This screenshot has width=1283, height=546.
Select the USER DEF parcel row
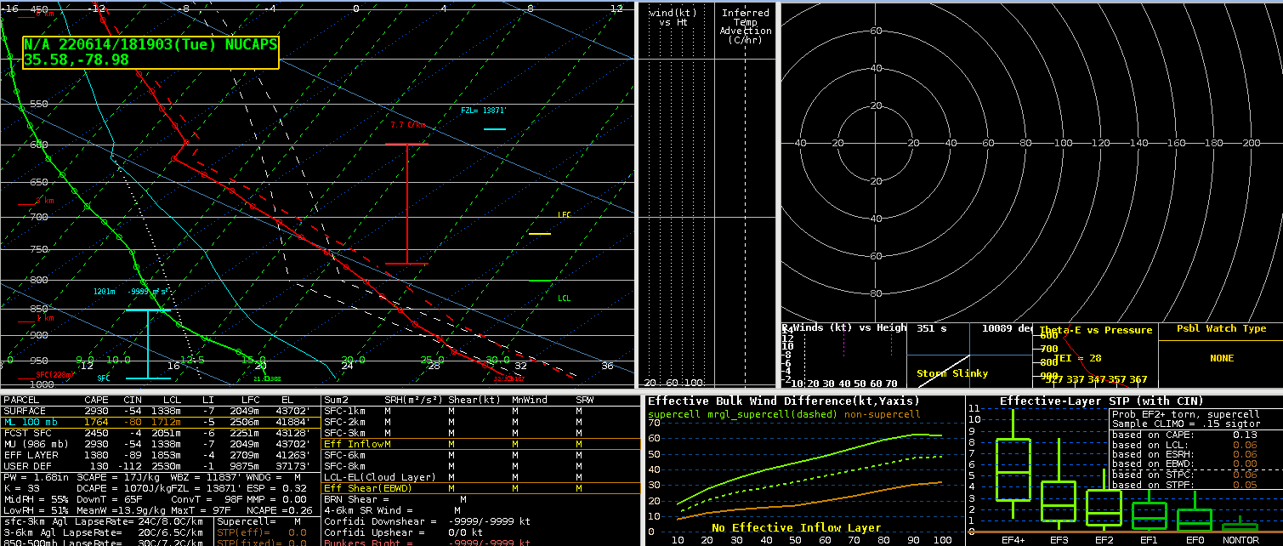point(161,466)
